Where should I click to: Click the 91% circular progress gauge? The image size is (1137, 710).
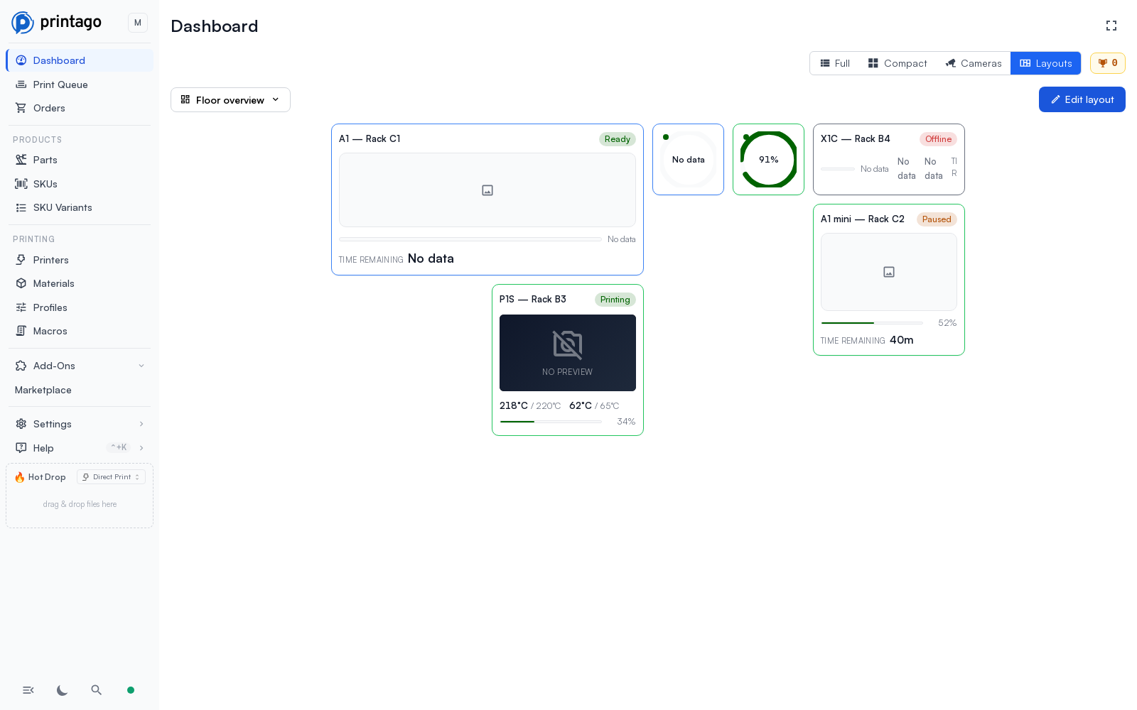tap(769, 160)
